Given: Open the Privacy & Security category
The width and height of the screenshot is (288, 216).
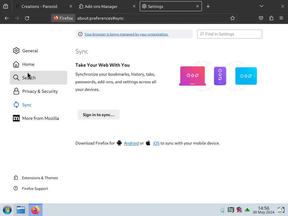Looking at the screenshot, I should [38, 91].
